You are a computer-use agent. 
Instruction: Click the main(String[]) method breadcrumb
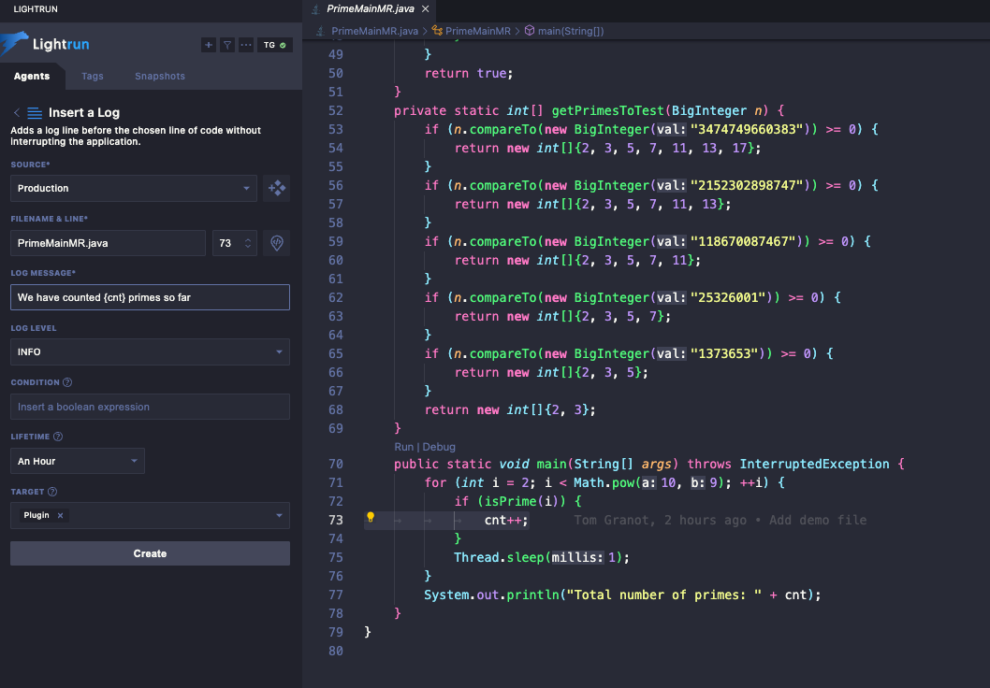point(571,31)
